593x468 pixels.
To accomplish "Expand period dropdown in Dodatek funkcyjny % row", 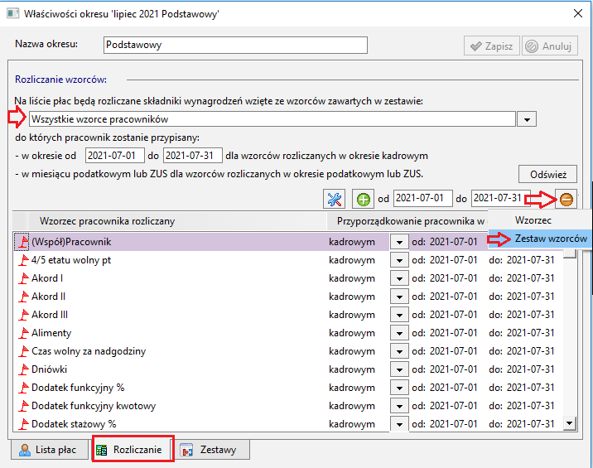I will (399, 388).
